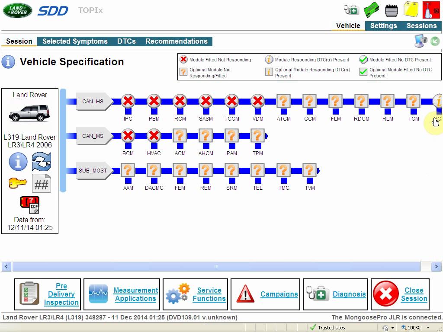This screenshot has height=332, width=443.
Task: Click the screen capture camera icon
Action: click(421, 41)
